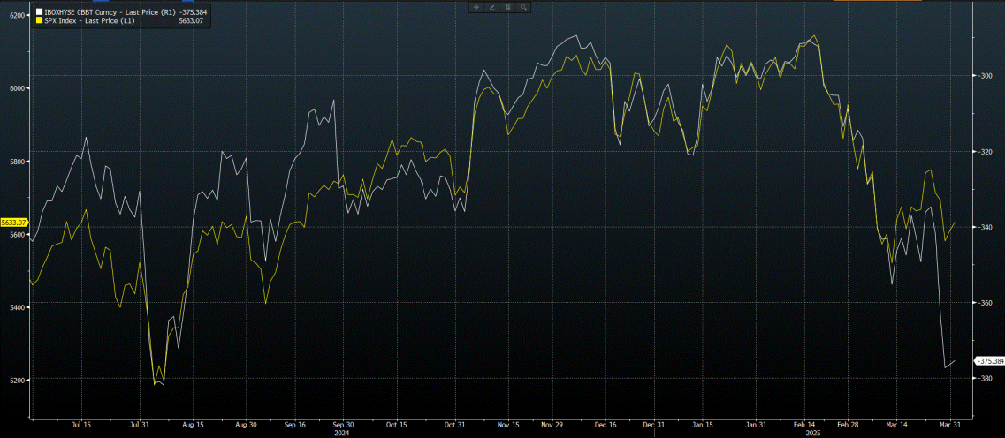Click the Oct 15 date label

pyautogui.click(x=397, y=424)
